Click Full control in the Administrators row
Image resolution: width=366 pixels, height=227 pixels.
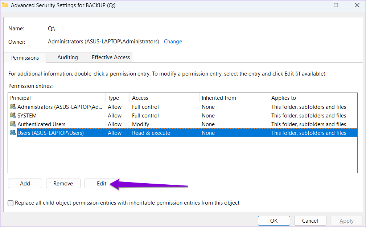145,107
